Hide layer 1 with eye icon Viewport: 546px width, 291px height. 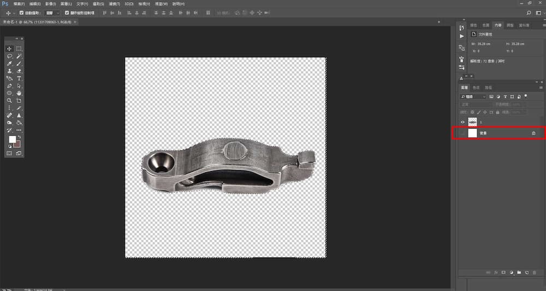[x=463, y=122]
